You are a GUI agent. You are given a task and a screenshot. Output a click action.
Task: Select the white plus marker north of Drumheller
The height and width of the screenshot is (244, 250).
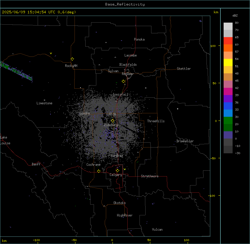[177, 109]
